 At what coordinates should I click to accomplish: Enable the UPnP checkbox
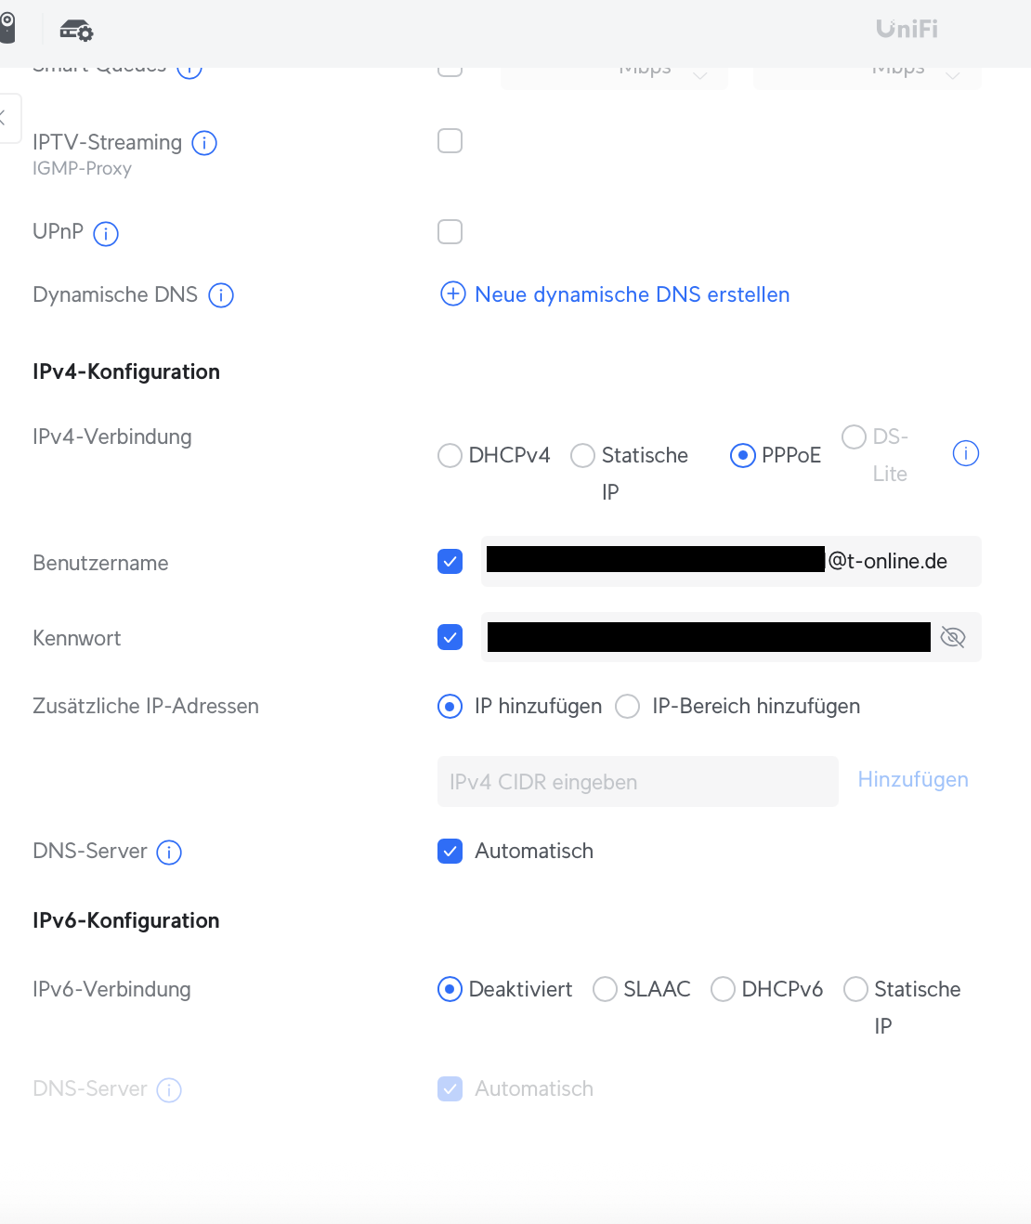point(450,231)
